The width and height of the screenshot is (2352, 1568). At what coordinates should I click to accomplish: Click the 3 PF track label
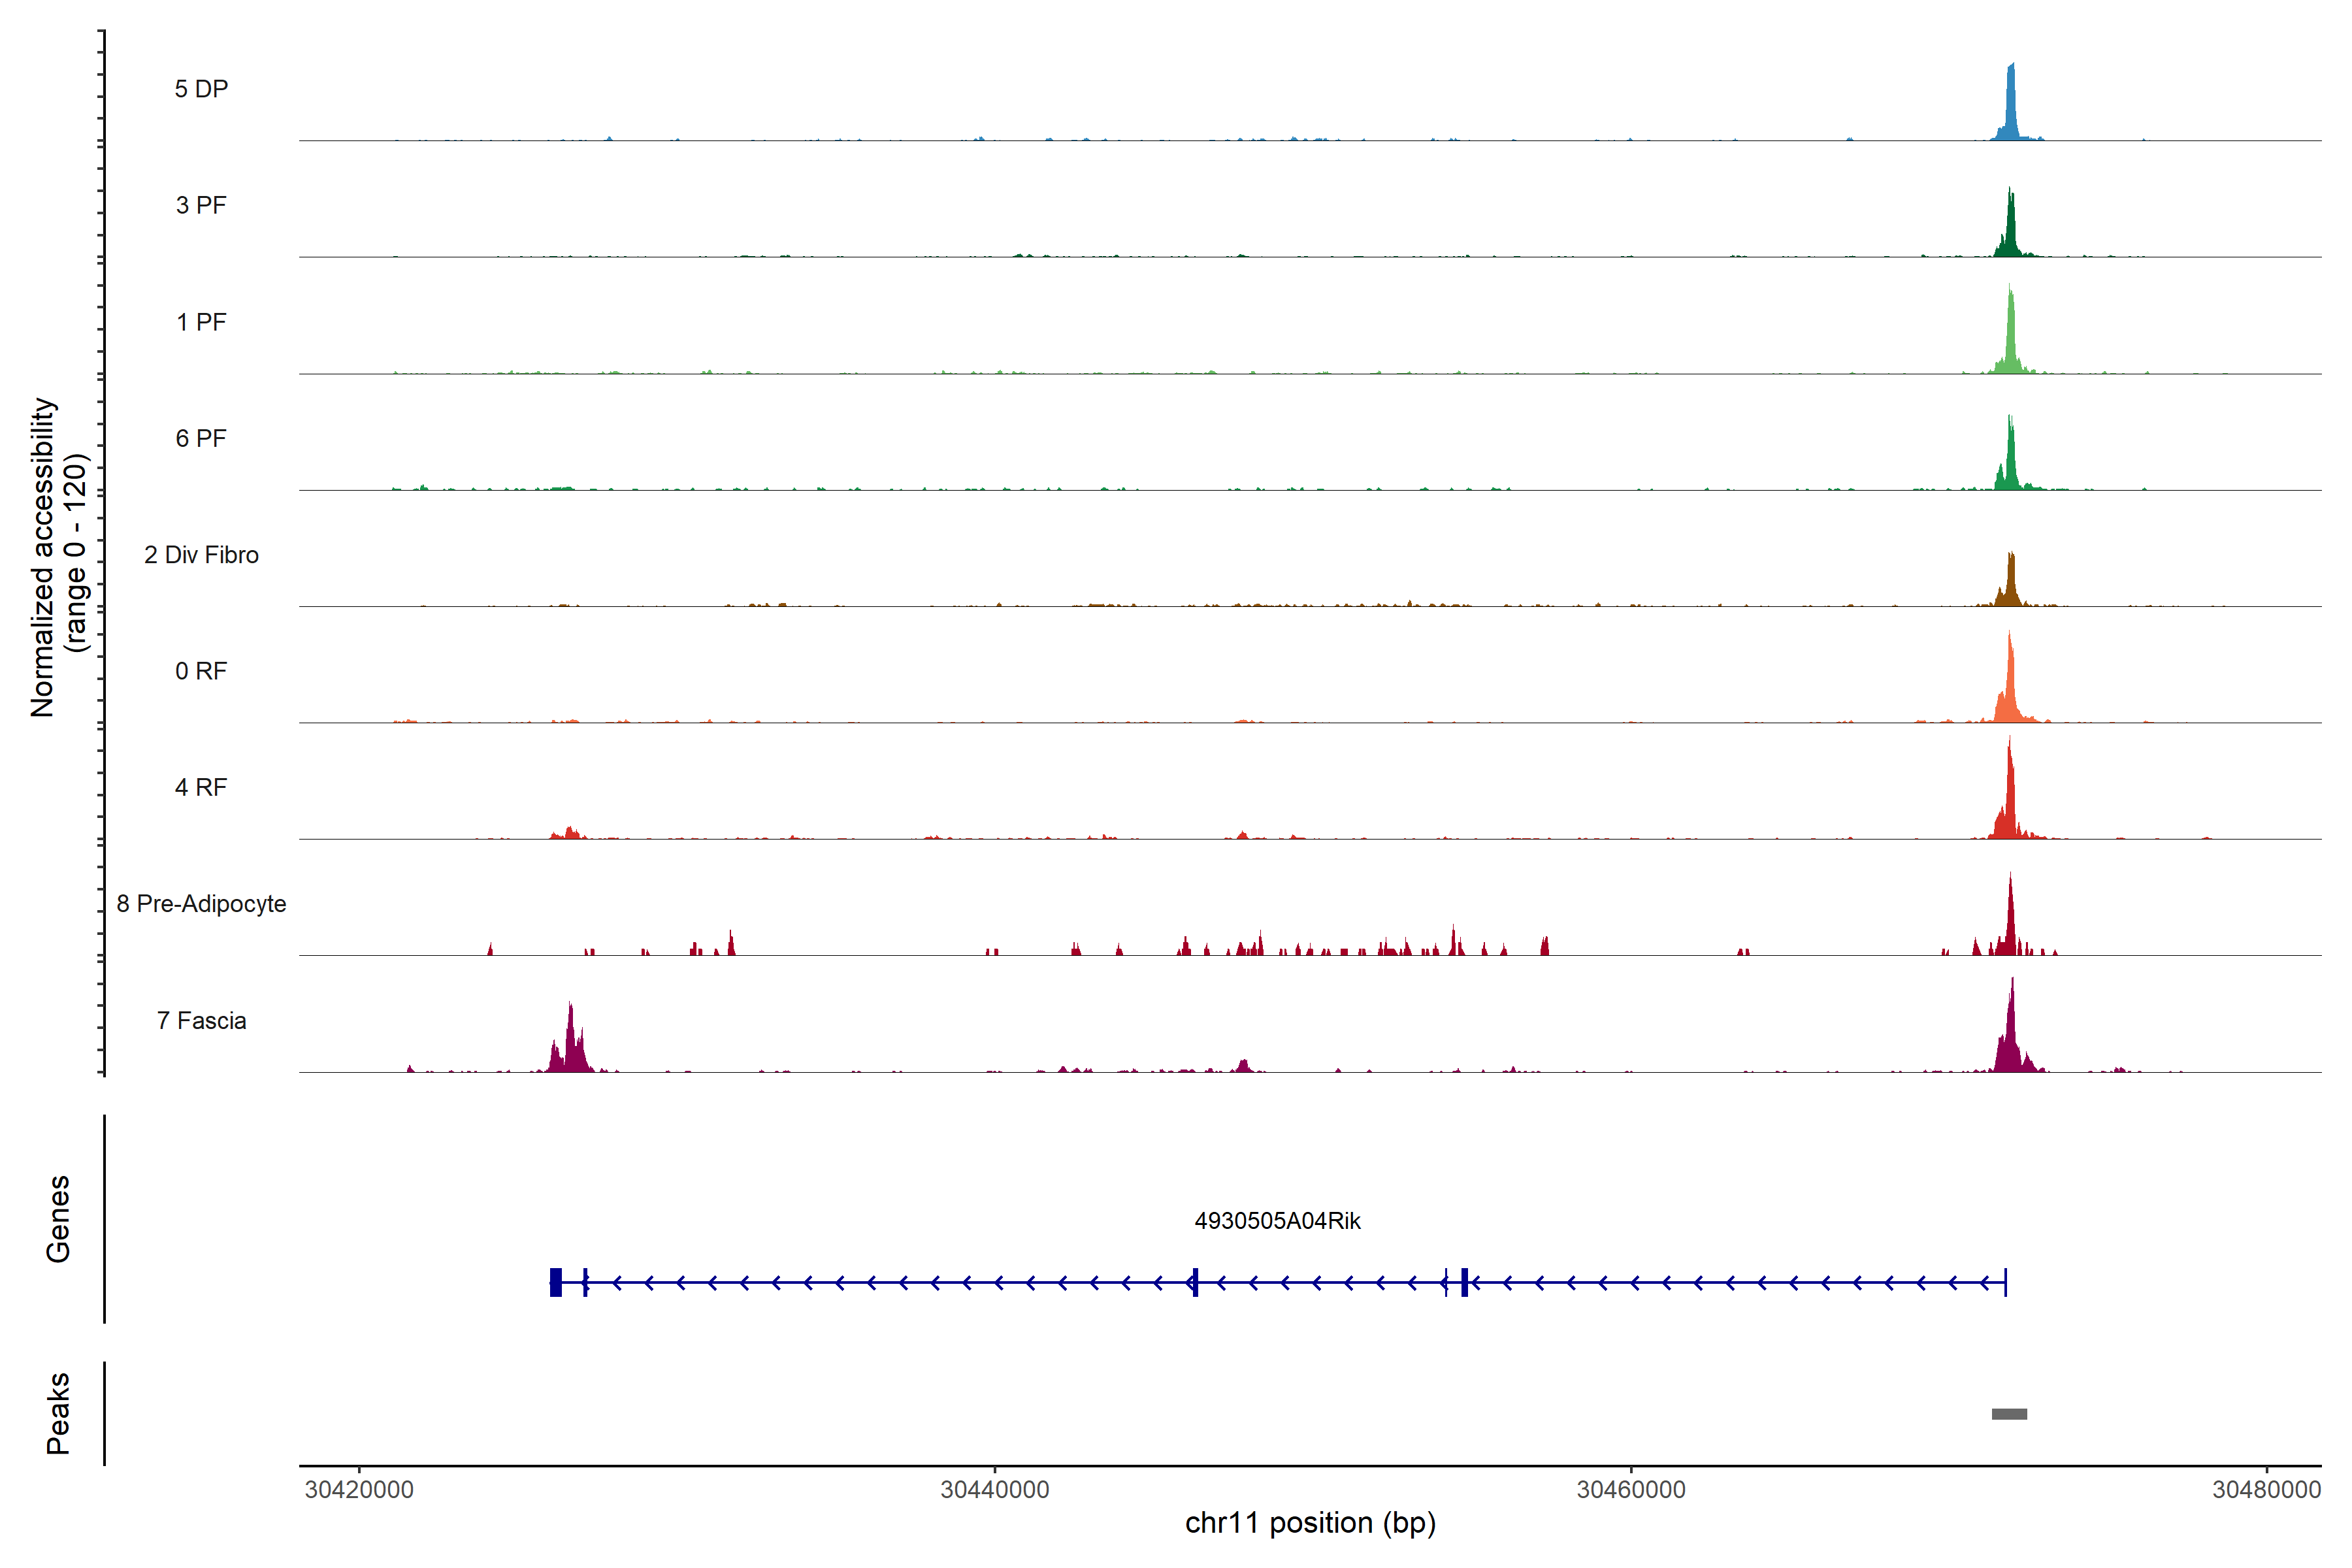[201, 205]
